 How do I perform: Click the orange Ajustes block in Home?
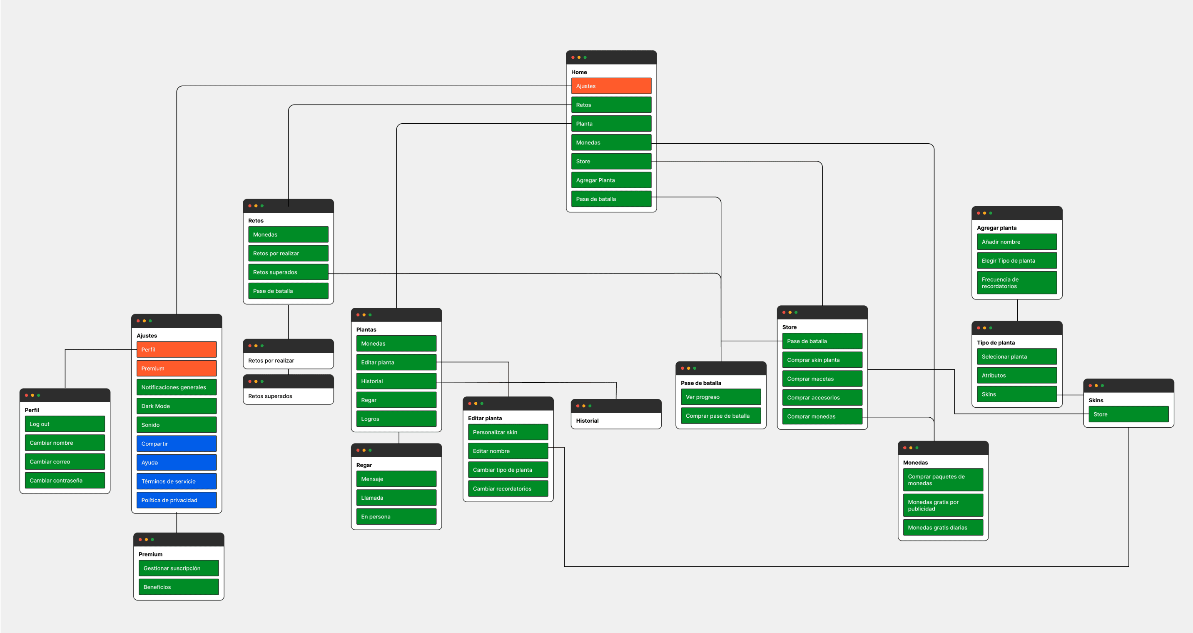[611, 86]
